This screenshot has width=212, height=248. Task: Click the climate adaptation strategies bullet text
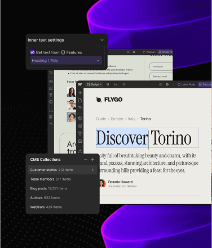pos(100,73)
